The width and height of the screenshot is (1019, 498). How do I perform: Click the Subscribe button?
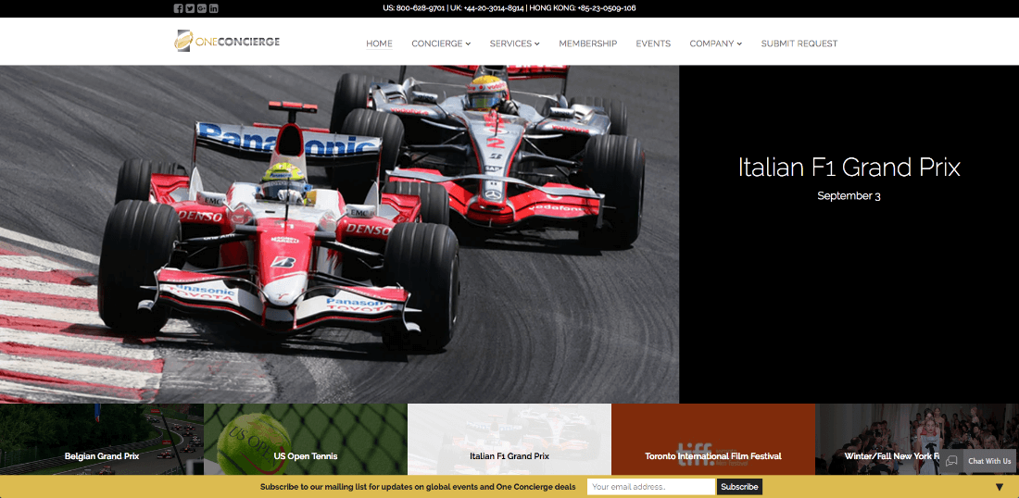[x=739, y=487]
